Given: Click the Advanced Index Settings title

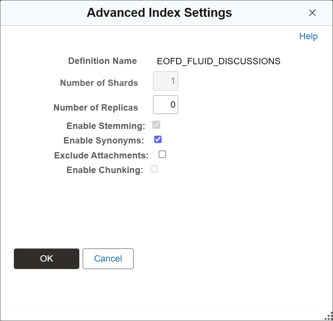Looking at the screenshot, I should coord(159,12).
